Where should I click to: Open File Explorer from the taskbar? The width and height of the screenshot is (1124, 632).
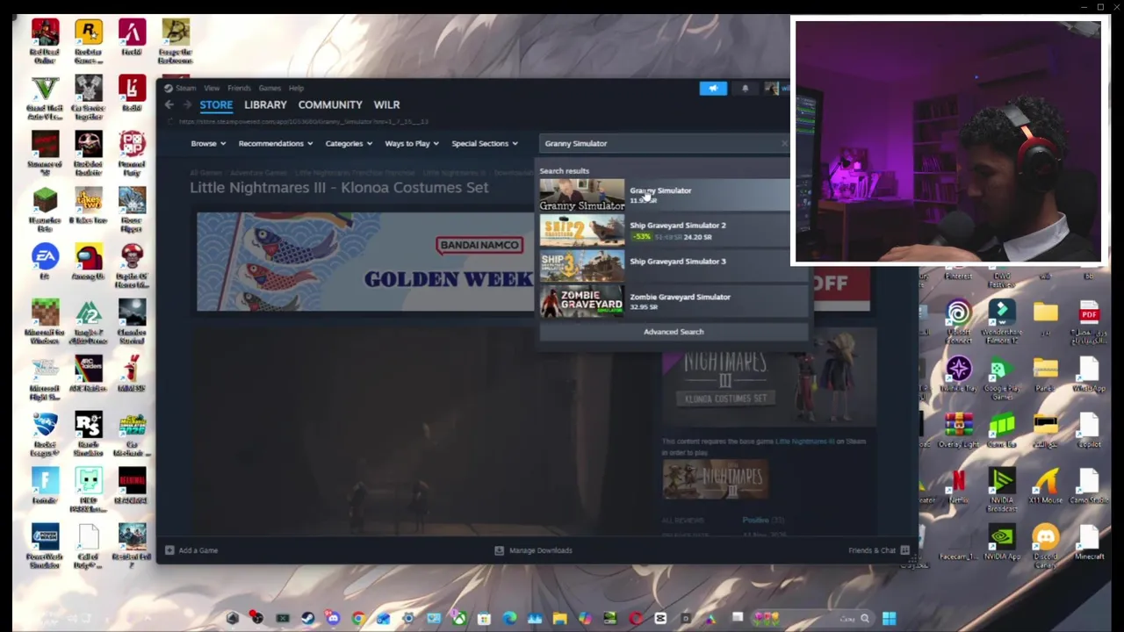point(559,619)
